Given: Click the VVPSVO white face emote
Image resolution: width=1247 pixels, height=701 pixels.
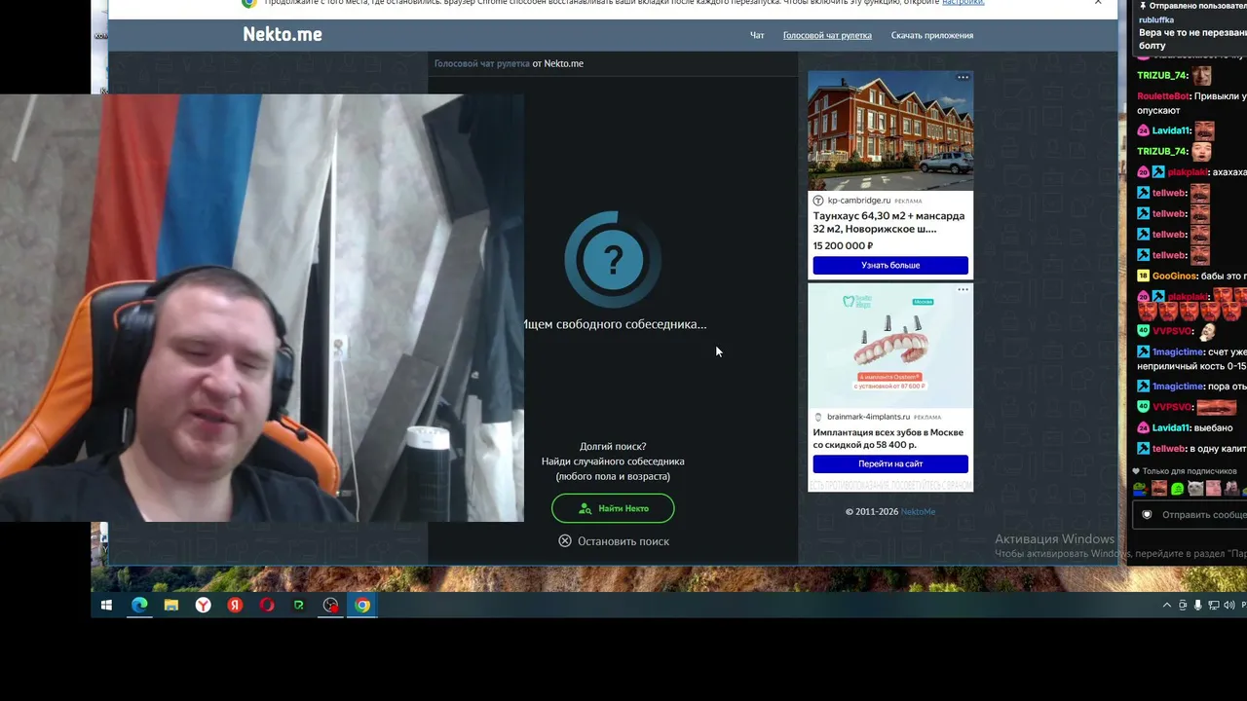Looking at the screenshot, I should (1209, 331).
